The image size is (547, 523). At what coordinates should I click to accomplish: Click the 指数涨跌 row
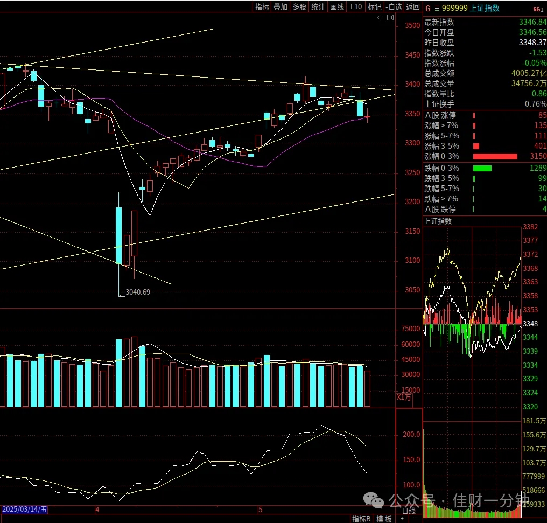(x=485, y=53)
